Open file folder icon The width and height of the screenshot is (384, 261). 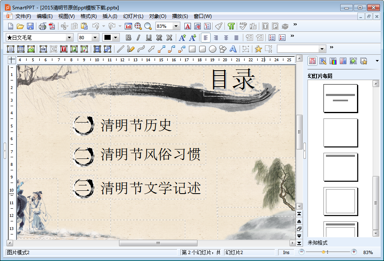(x=20, y=26)
